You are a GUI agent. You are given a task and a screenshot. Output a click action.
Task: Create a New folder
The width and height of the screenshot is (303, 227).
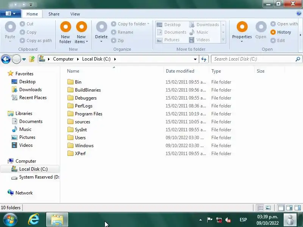66,33
